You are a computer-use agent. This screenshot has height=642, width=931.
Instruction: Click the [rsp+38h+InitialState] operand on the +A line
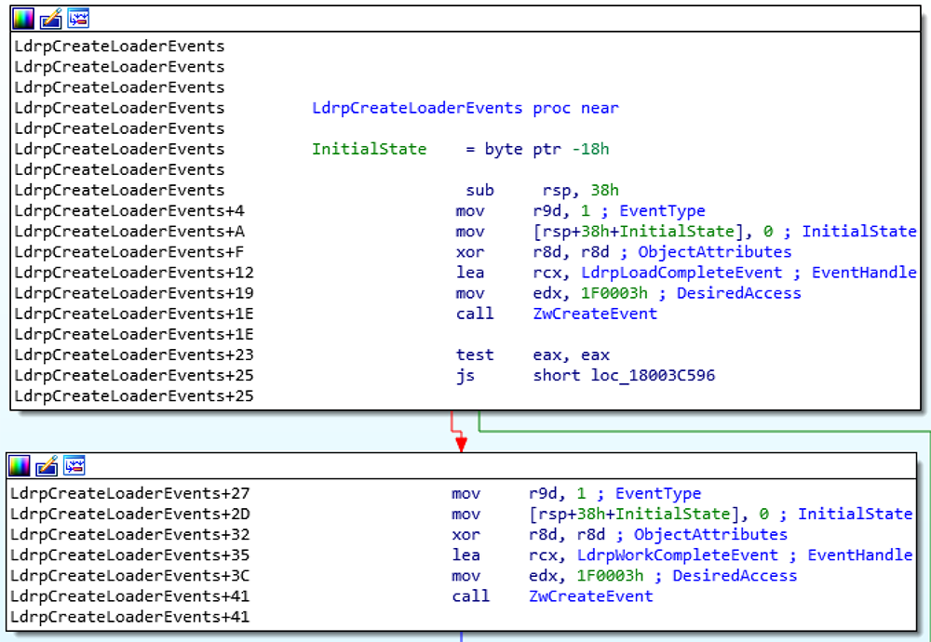pyautogui.click(x=639, y=232)
